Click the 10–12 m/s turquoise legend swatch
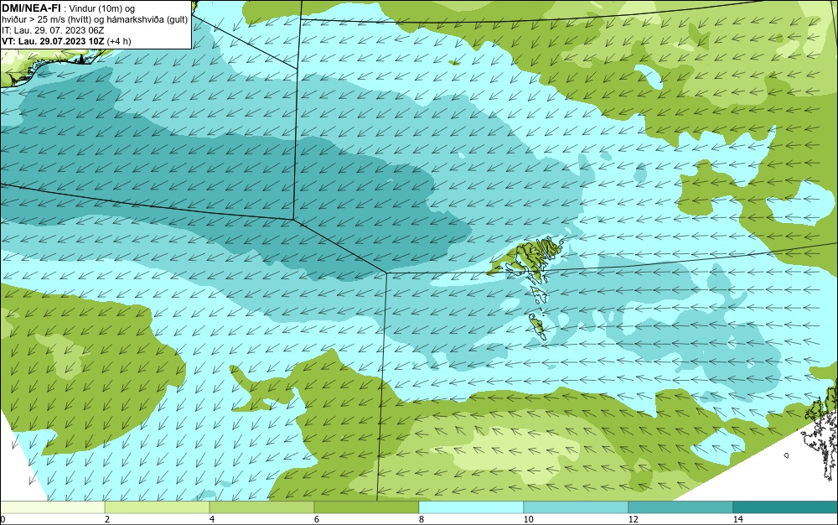 click(577, 507)
